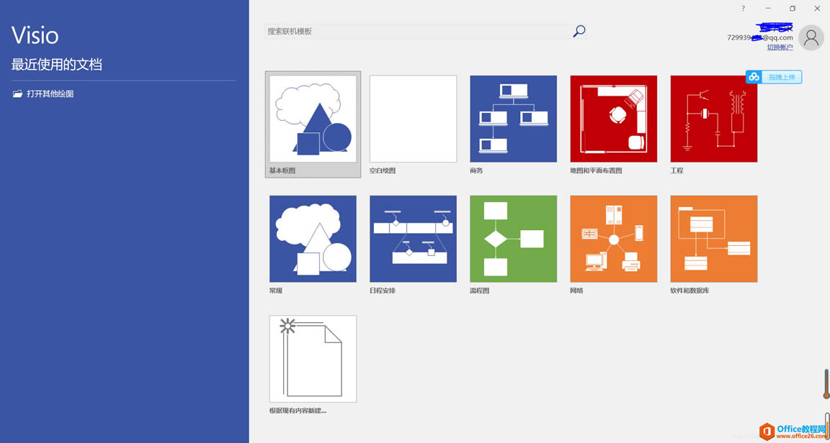
Task: Open Help using the question mark icon
Action: pyautogui.click(x=741, y=9)
